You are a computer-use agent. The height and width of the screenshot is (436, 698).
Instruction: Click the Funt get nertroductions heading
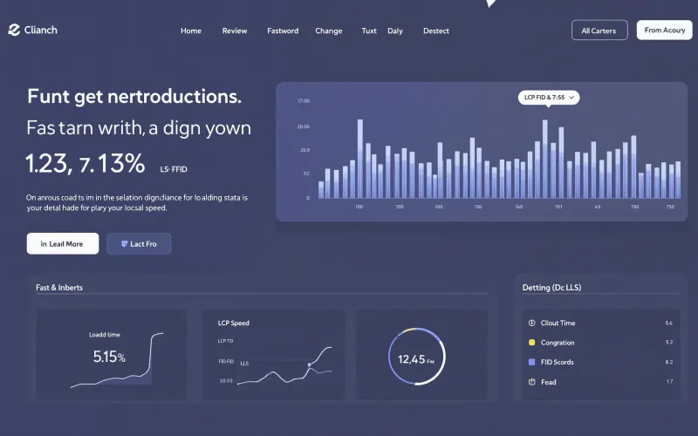click(134, 97)
